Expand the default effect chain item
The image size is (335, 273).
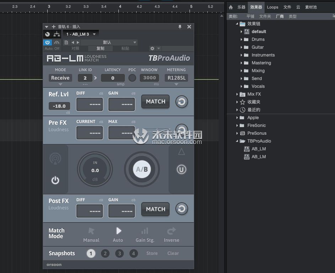[241, 32]
